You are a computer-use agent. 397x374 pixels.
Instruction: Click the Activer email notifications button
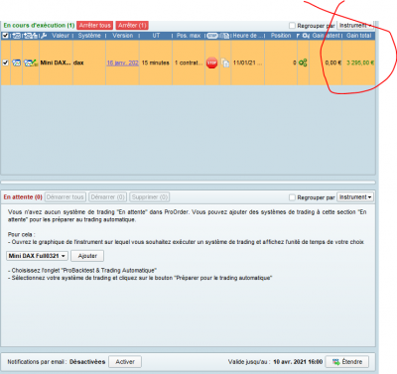[x=125, y=362]
